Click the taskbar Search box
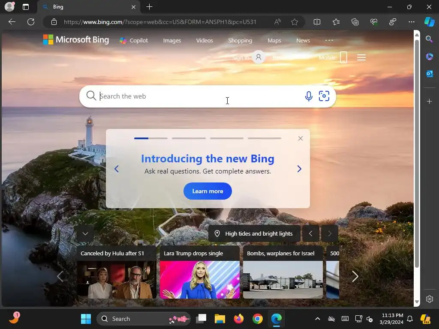 (x=143, y=319)
